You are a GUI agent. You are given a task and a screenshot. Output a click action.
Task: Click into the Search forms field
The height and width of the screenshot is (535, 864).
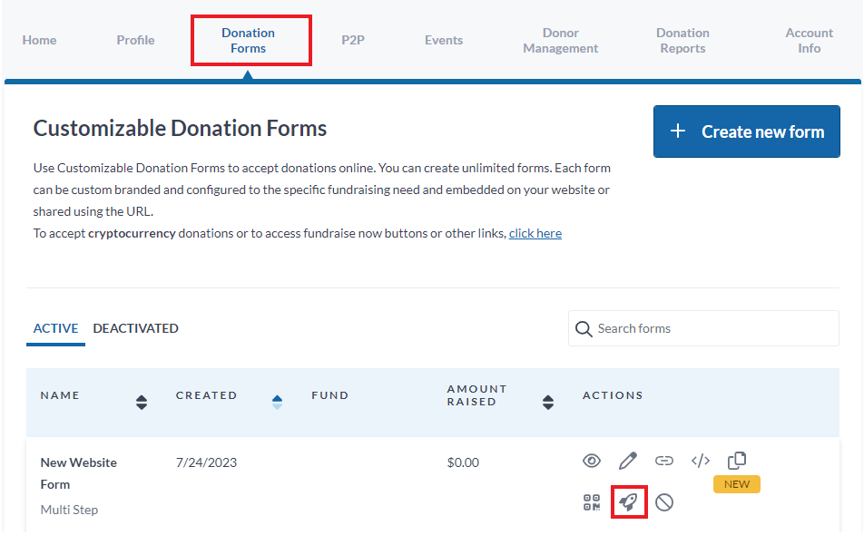click(703, 328)
